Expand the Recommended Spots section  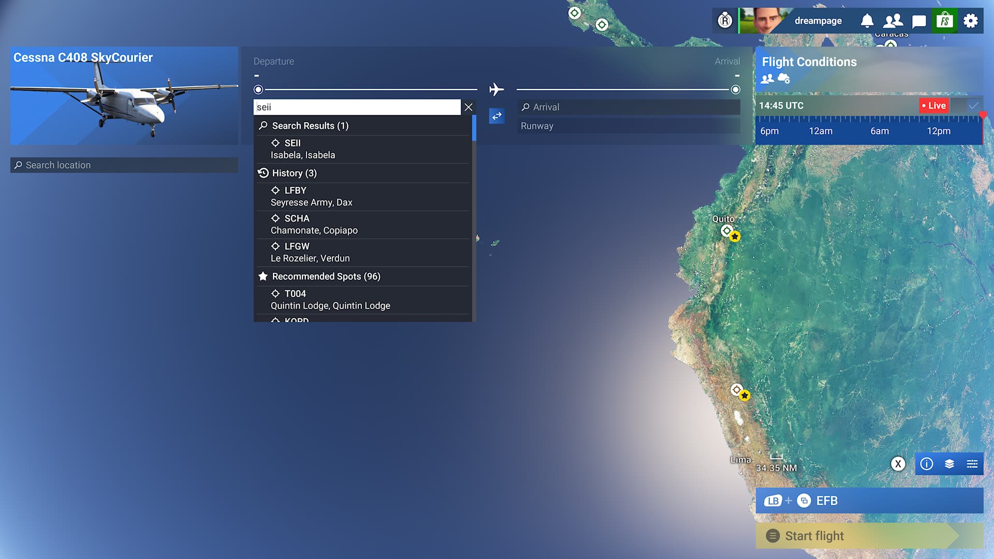pyautogui.click(x=326, y=276)
